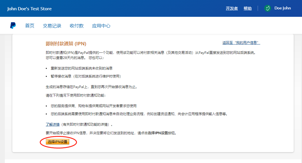Viewport: 302px width, 163px height.
Task: Click the Doe John account name
Action: (x=283, y=8)
